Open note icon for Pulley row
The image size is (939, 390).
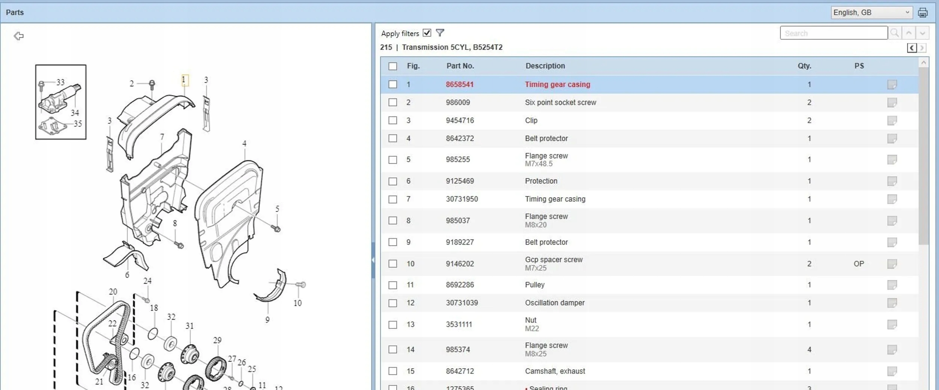[x=892, y=285]
